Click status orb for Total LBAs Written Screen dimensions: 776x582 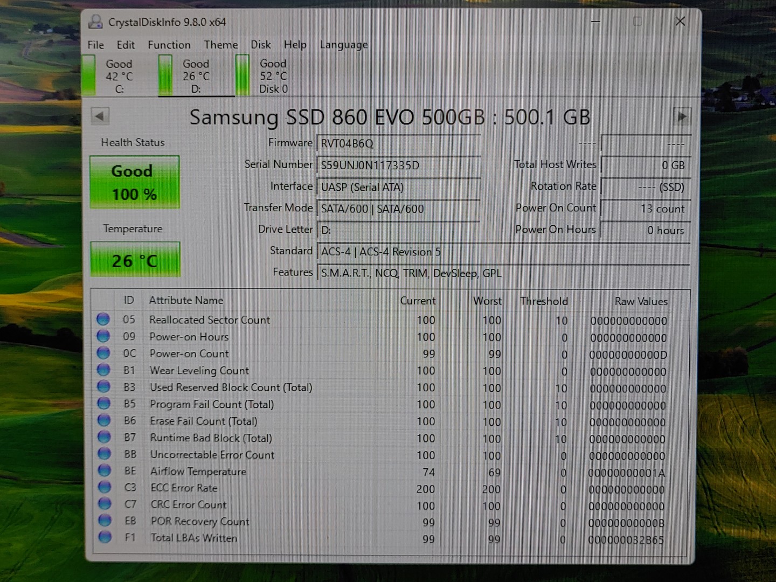click(x=105, y=537)
